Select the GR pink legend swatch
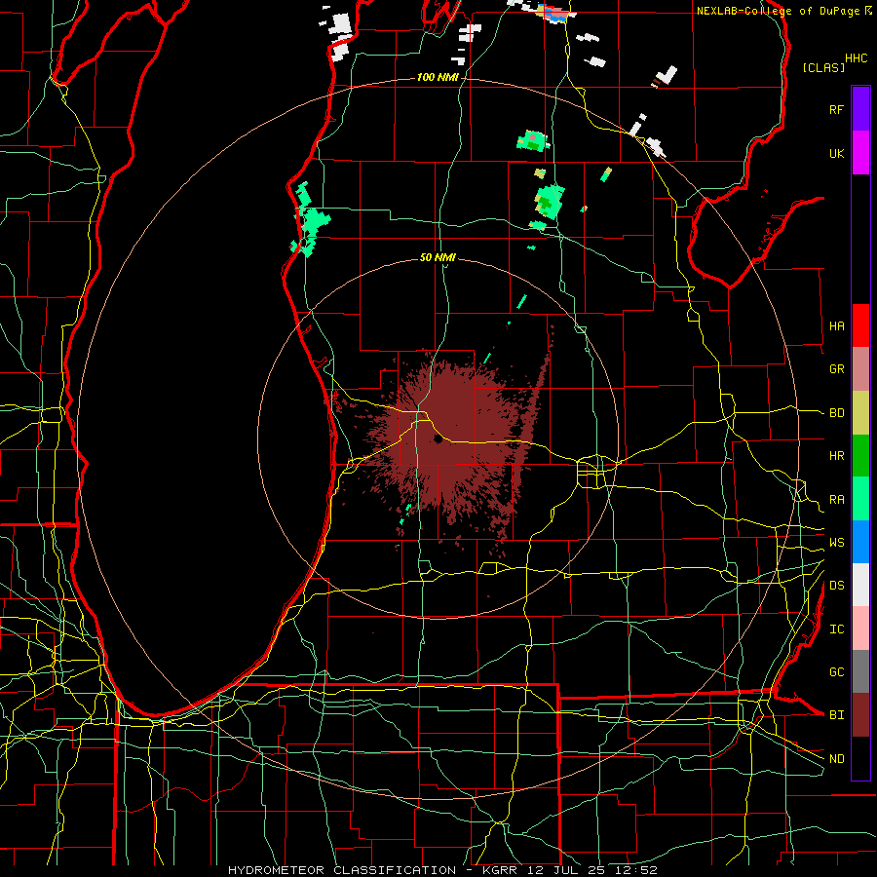The height and width of the screenshot is (877, 877). click(860, 369)
